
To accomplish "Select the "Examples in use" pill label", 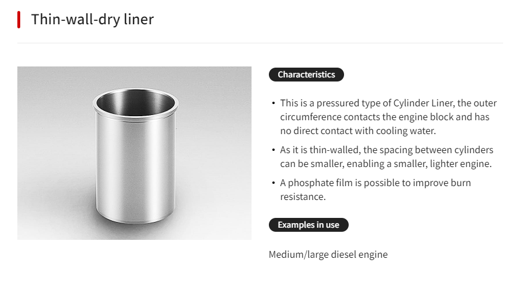I will tap(308, 225).
